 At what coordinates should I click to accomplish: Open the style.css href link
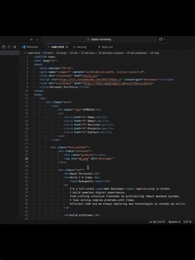point(90,76)
